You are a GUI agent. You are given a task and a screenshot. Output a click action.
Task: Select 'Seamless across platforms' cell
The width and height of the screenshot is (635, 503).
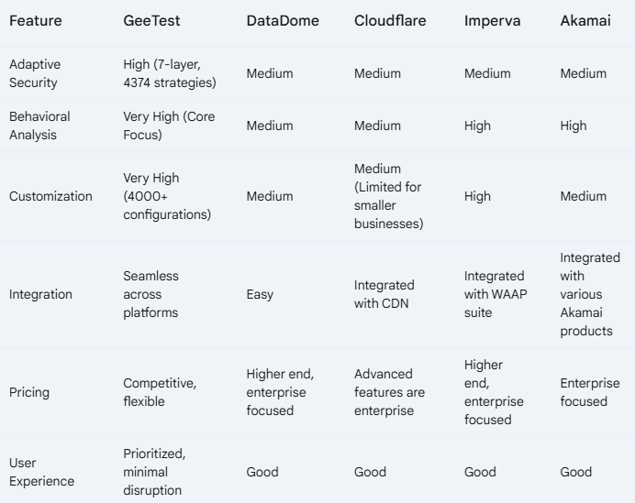tap(150, 294)
